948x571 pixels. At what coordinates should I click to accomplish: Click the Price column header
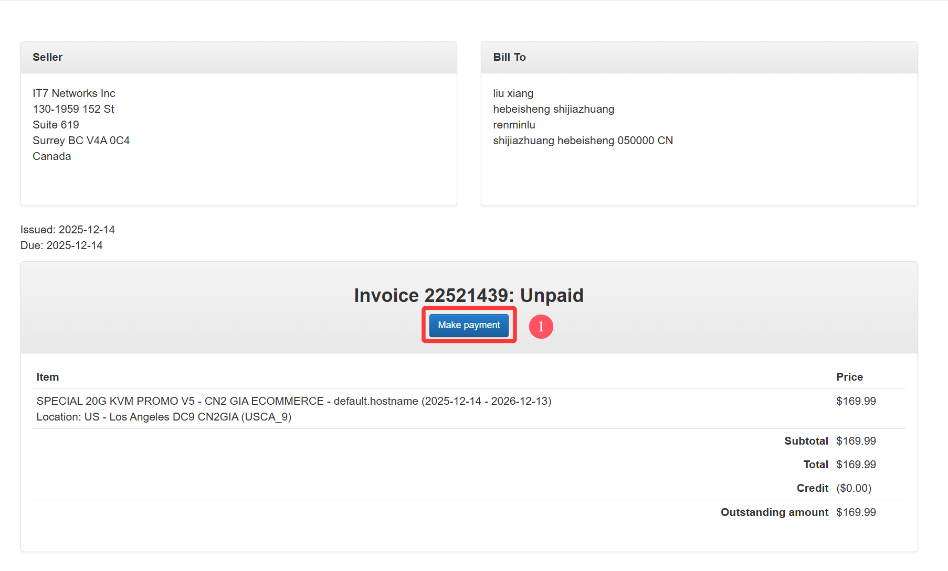849,377
